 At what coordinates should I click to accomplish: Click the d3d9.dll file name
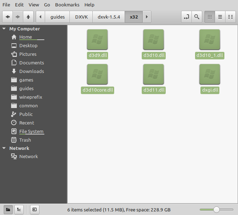(x=98, y=55)
